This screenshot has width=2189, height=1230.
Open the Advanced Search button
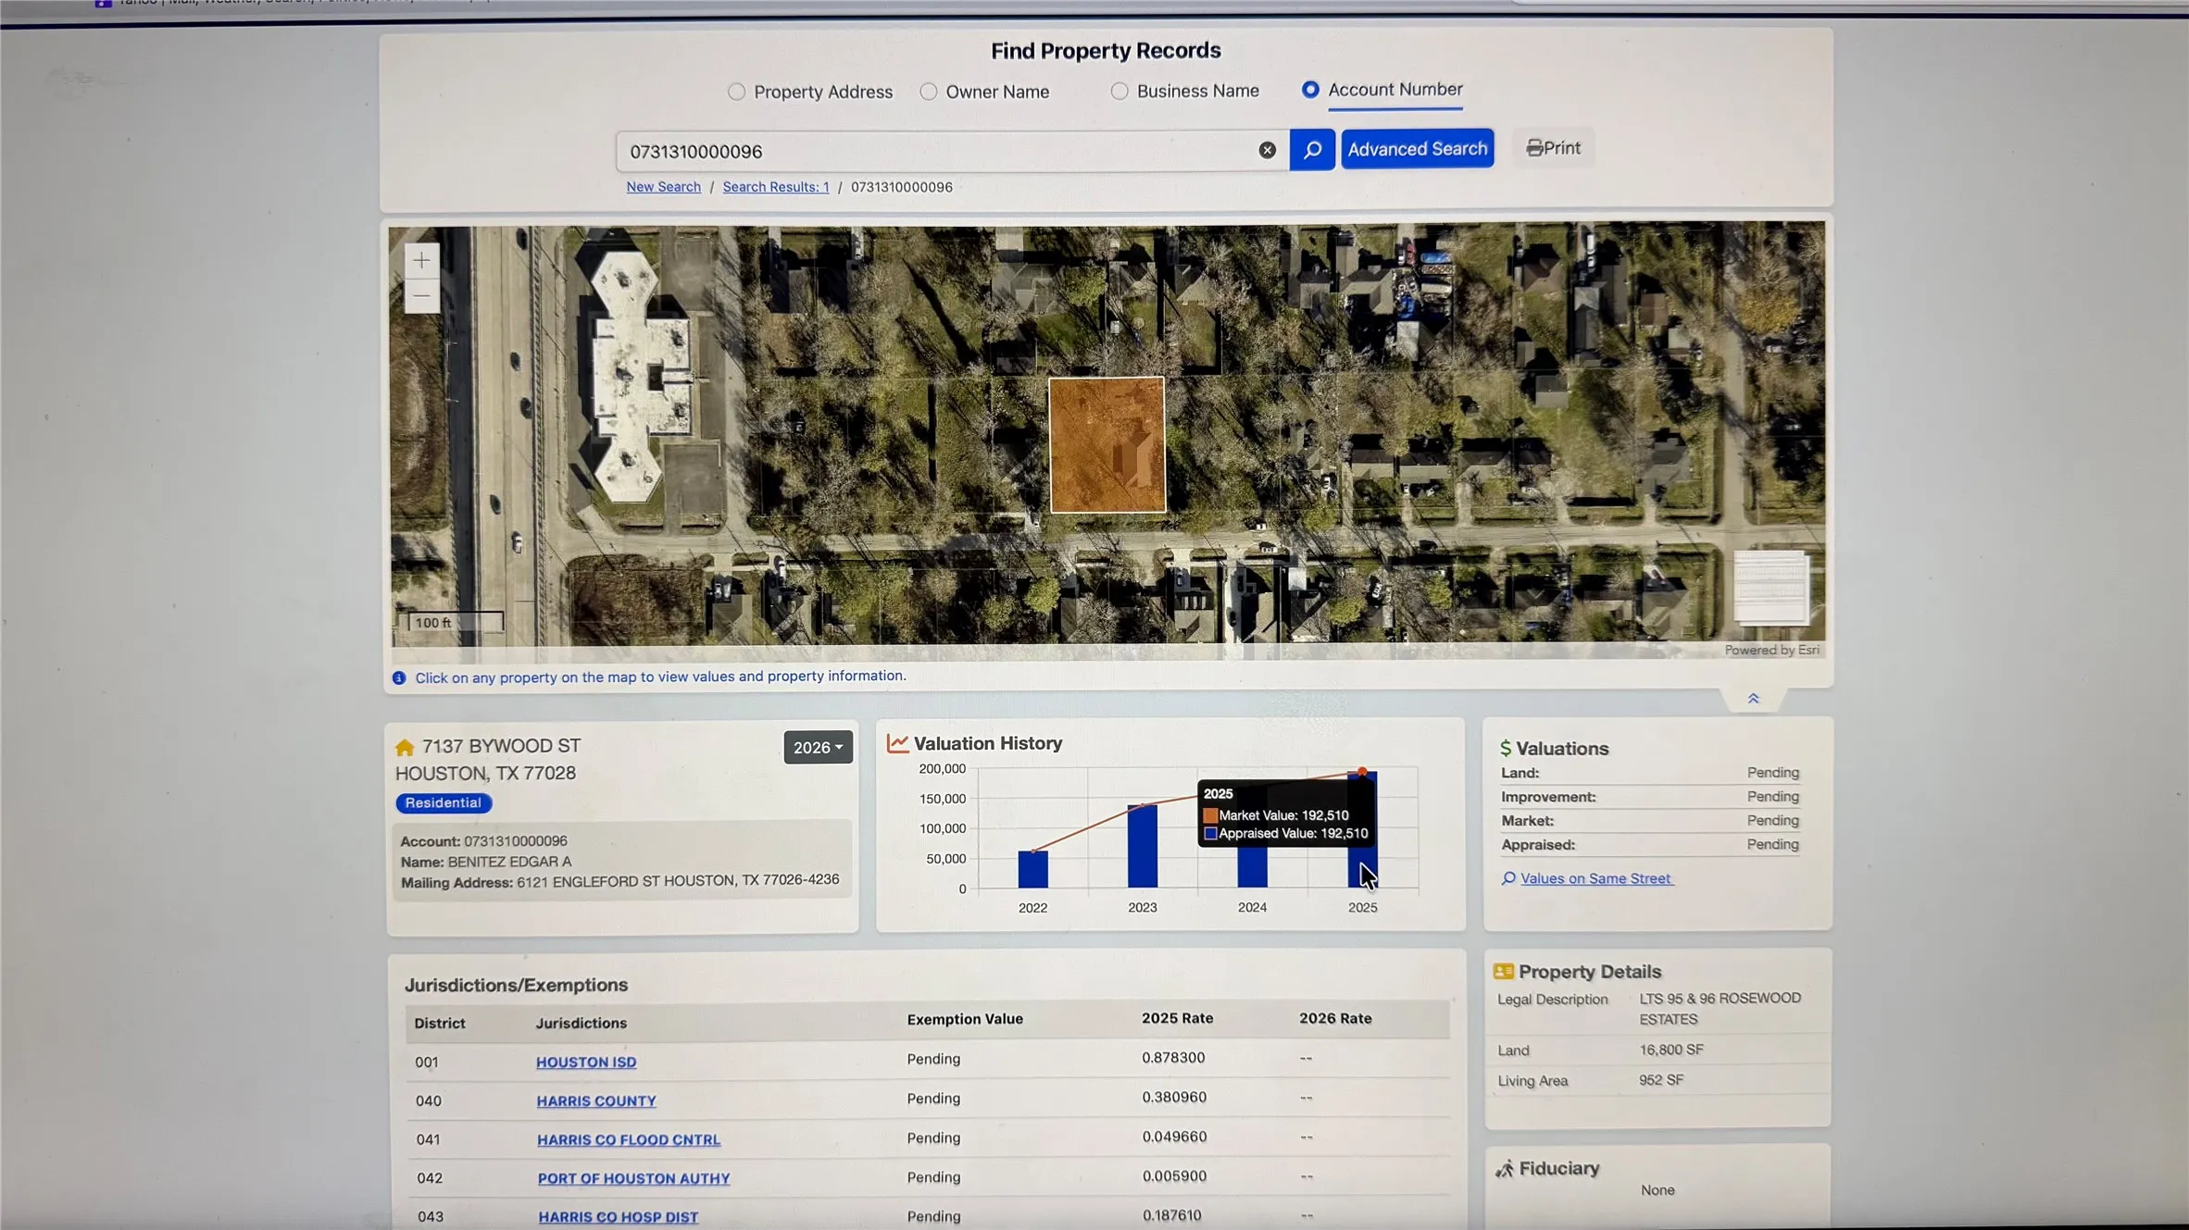[x=1417, y=149]
